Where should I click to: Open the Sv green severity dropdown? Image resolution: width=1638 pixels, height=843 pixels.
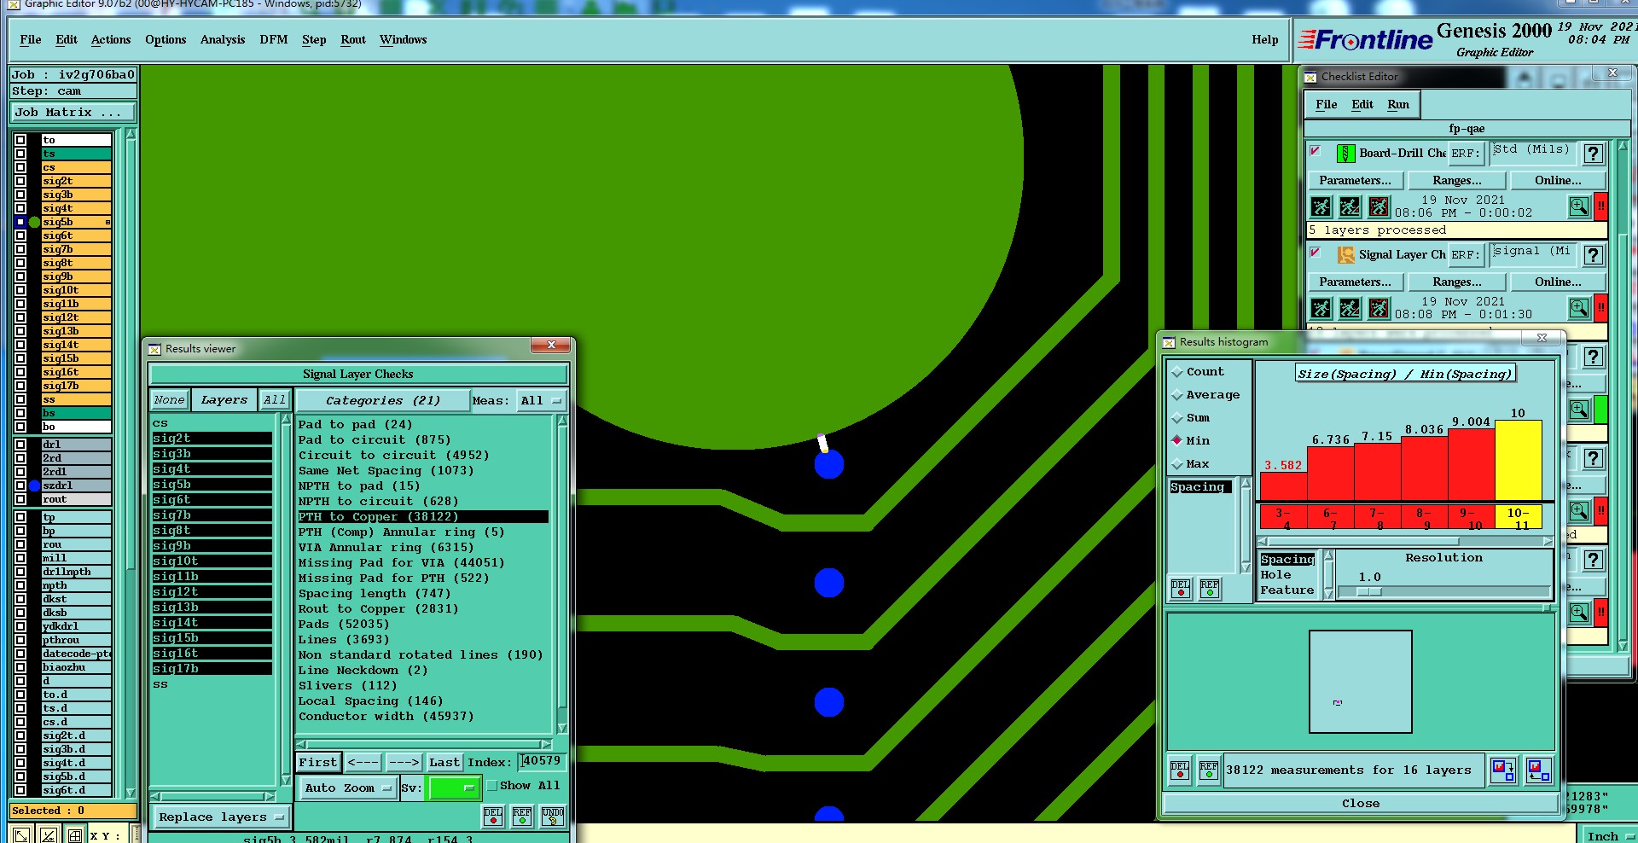pos(454,788)
